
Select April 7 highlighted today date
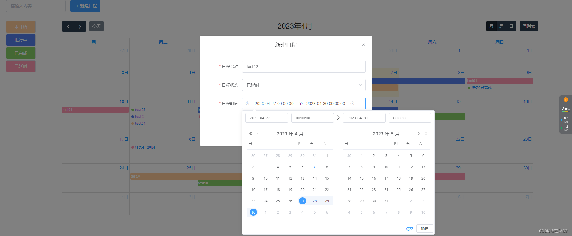click(315, 167)
